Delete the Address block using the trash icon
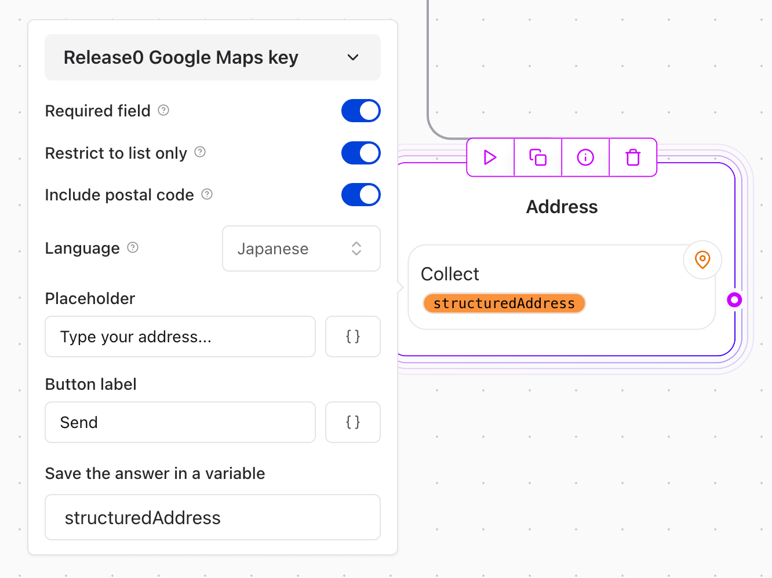 pos(632,157)
